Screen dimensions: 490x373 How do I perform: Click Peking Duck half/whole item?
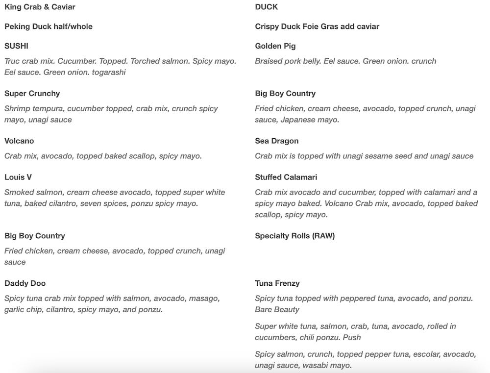coord(49,26)
